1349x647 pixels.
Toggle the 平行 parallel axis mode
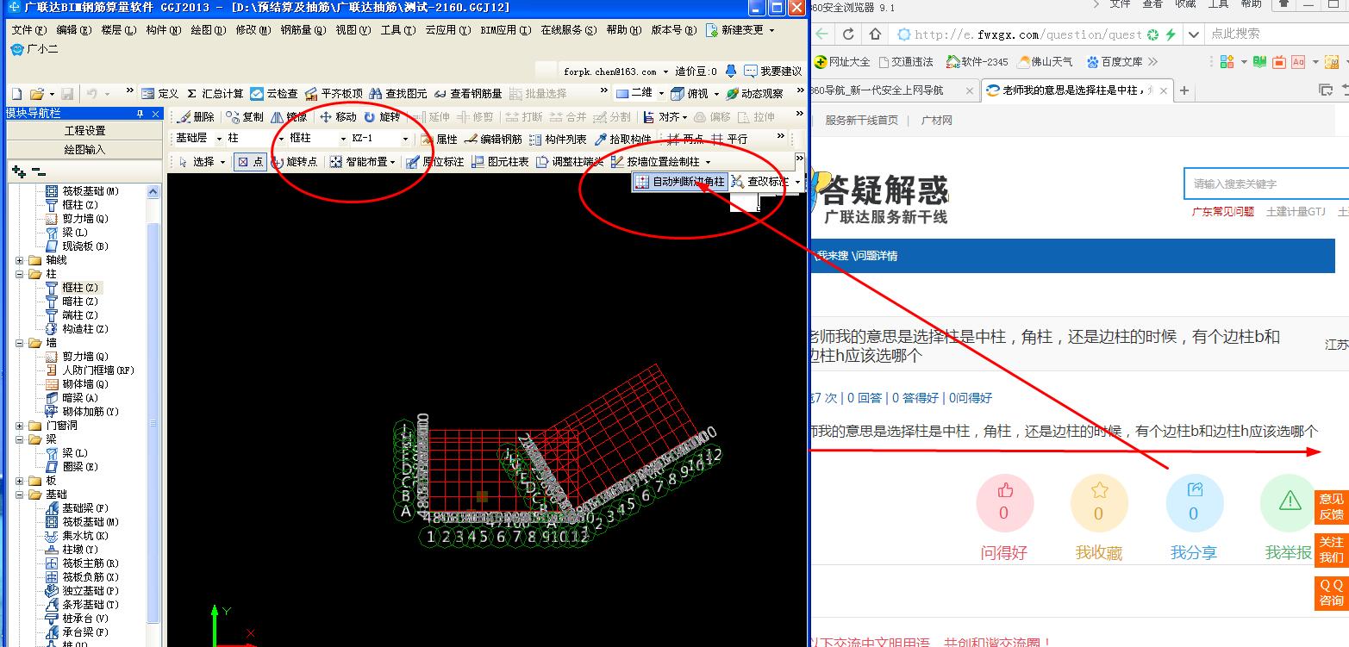[729, 139]
